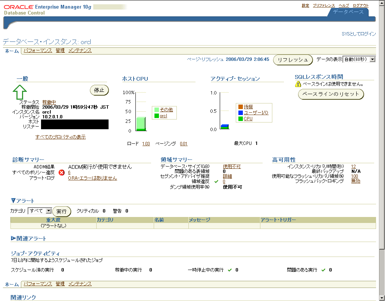Click the green up-arrow status icon
Viewport: 385px width, 301px height.
click(20, 92)
